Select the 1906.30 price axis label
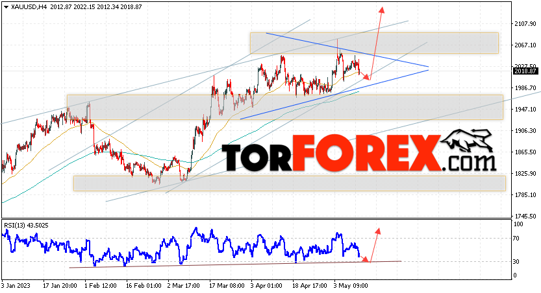The image size is (541, 293). point(525,131)
